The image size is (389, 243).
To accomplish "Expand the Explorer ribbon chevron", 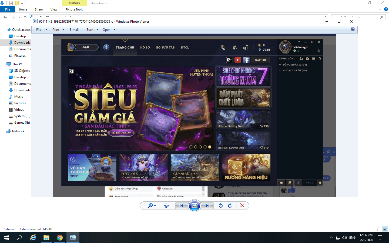I will tap(380, 9).
